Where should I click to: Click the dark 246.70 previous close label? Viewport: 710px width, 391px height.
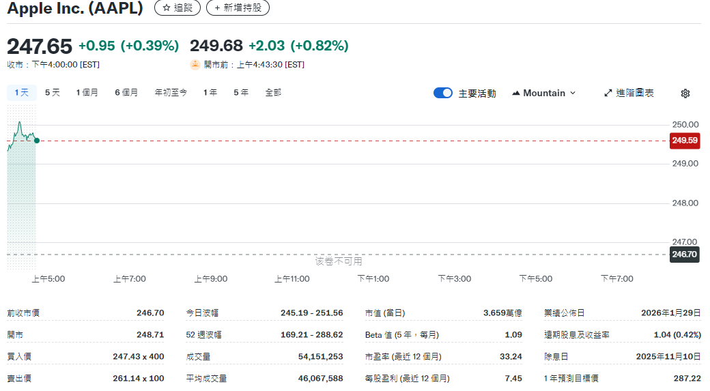pyautogui.click(x=684, y=255)
